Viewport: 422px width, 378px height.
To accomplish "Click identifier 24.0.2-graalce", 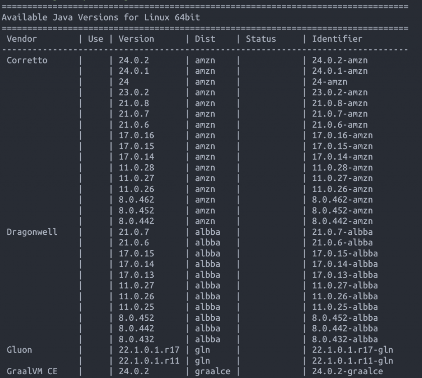I will 347,371.
